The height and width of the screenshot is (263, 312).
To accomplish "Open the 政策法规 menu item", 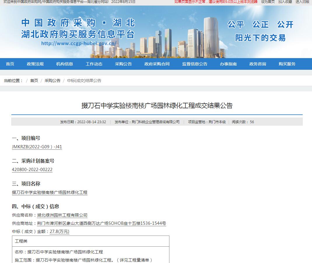I will pyautogui.click(x=35, y=64).
